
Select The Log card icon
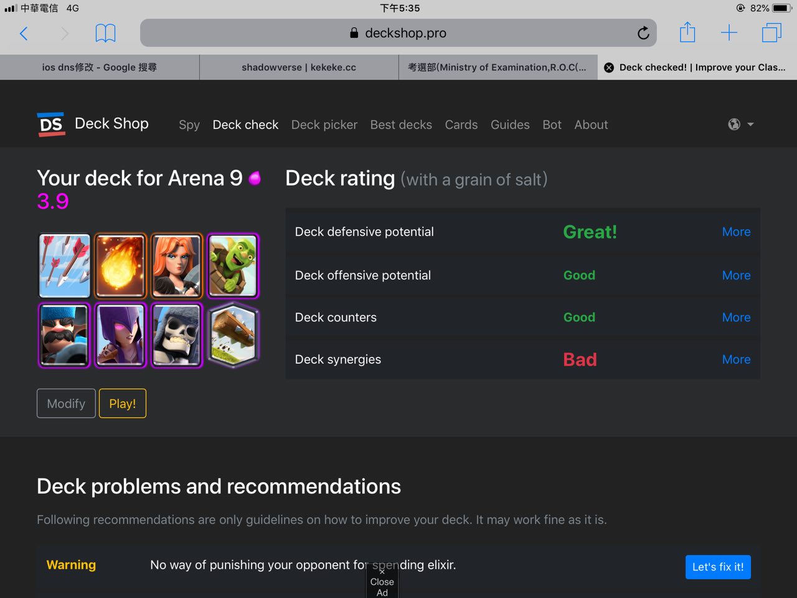(x=233, y=335)
